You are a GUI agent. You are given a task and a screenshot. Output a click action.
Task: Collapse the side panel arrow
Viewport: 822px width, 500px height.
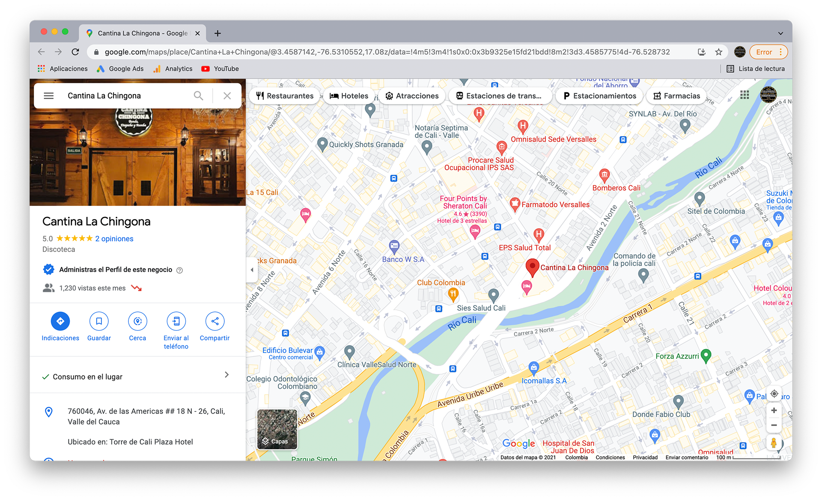(252, 270)
